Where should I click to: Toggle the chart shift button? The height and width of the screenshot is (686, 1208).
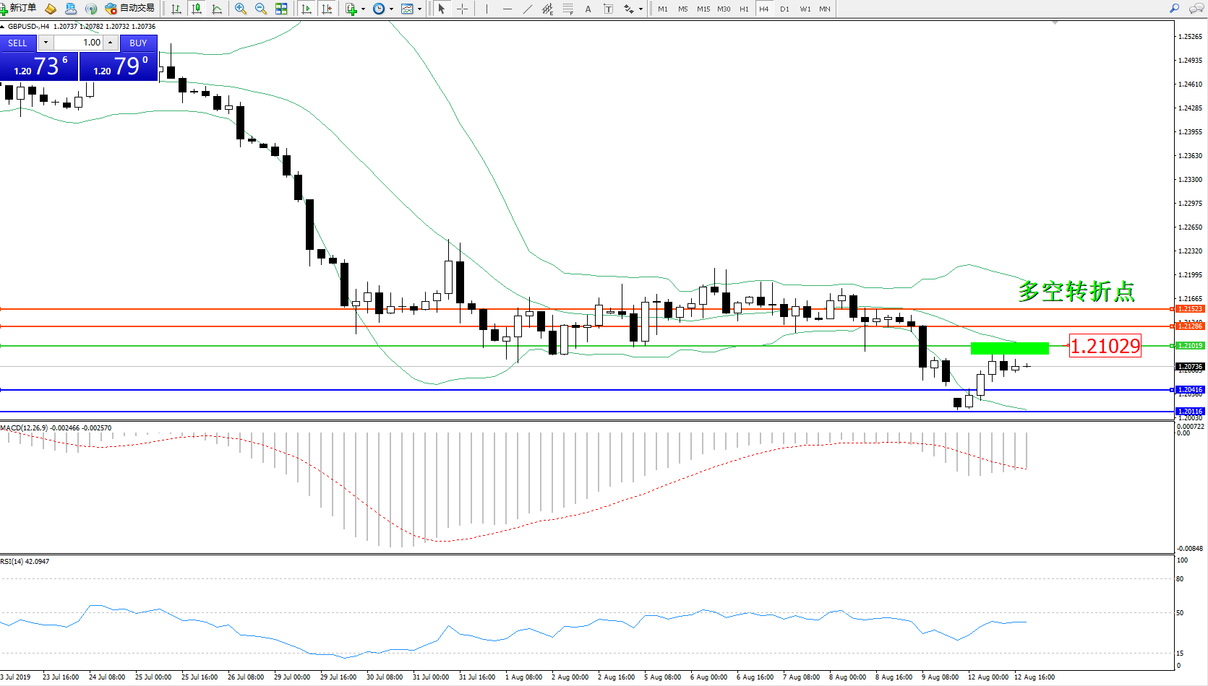[x=327, y=9]
